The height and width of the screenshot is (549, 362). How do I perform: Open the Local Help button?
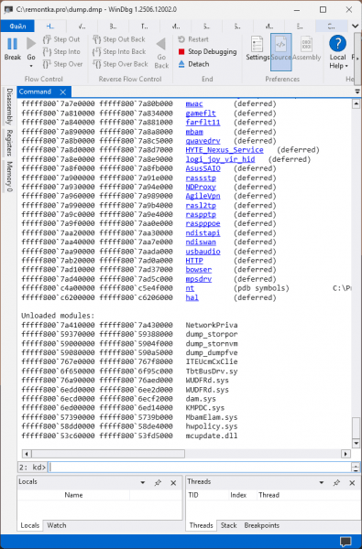coord(338,52)
